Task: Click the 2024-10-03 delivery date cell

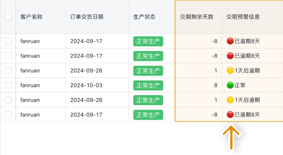Action: point(86,86)
